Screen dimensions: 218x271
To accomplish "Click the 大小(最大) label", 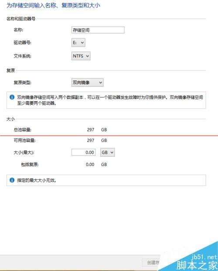I will tap(24, 152).
